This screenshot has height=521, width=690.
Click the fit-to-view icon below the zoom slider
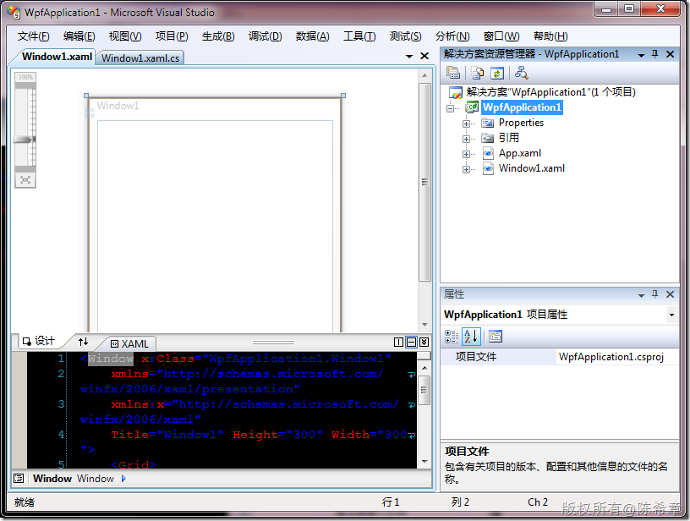coord(25,180)
